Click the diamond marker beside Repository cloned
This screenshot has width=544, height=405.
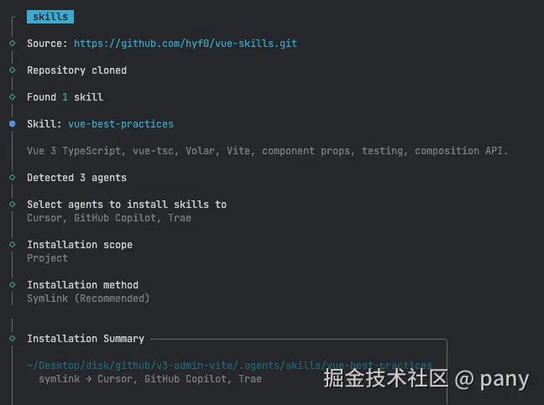point(12,70)
